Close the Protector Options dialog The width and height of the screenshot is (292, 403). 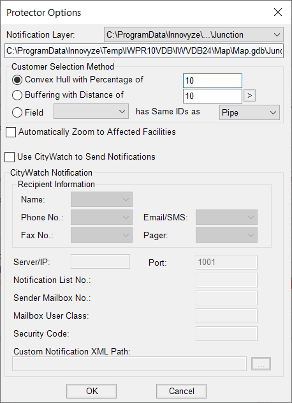pos(278,12)
